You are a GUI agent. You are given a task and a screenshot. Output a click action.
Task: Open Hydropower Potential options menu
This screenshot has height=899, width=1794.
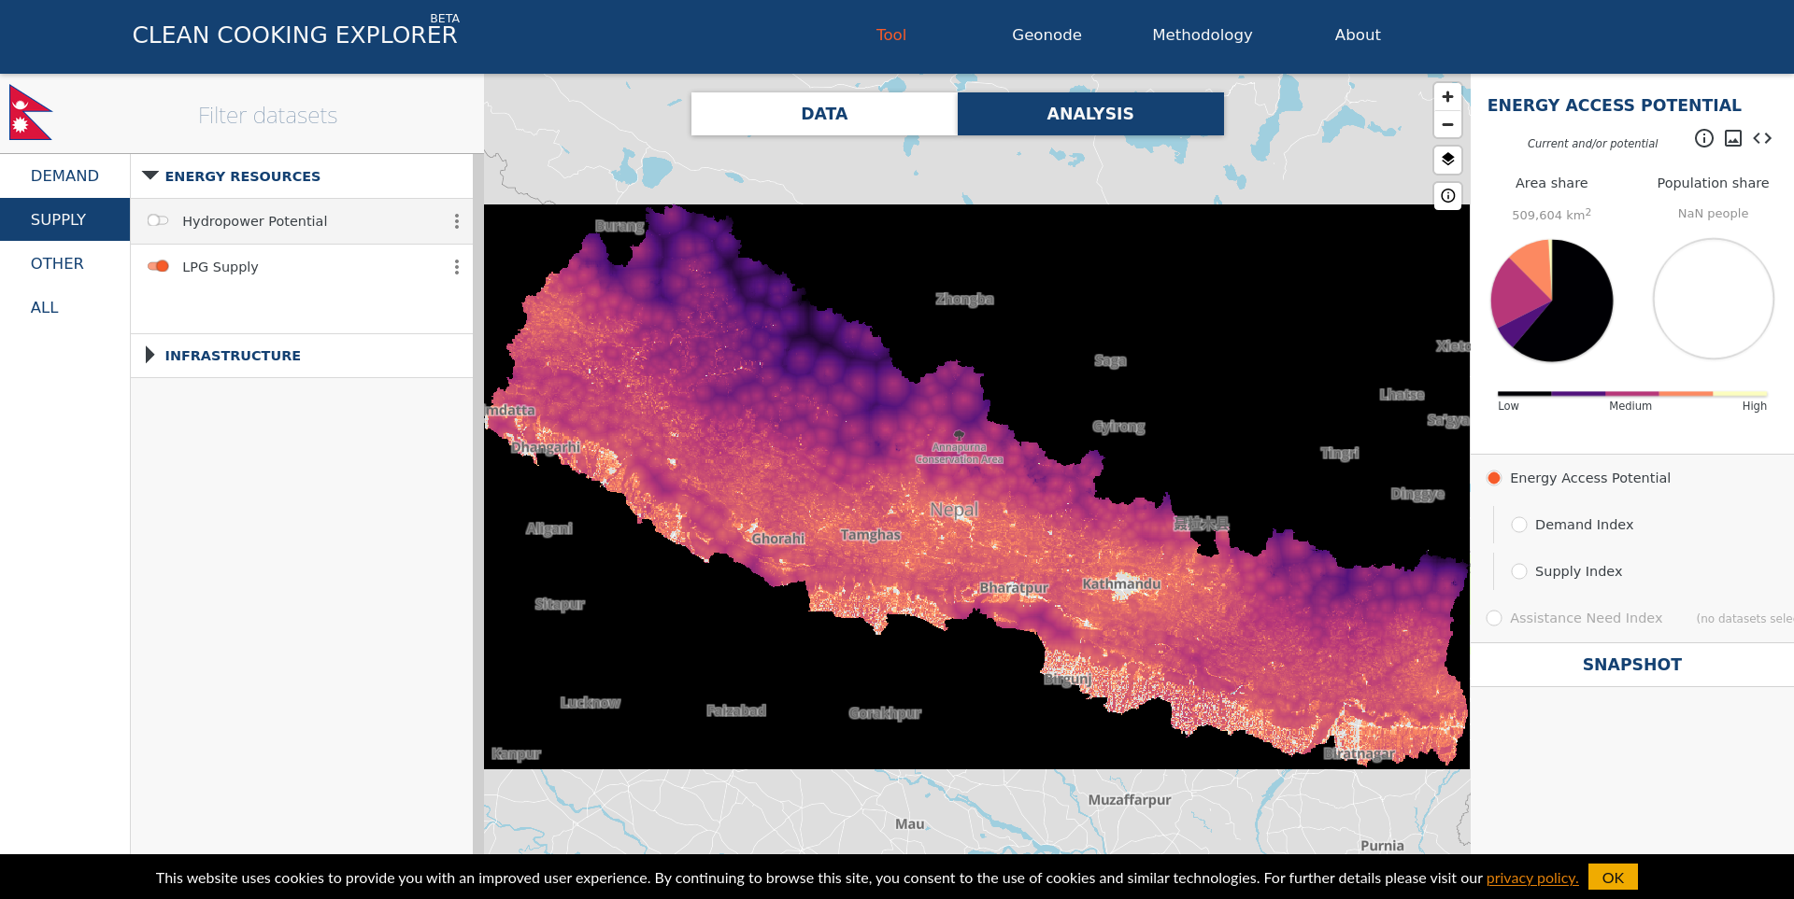[456, 221]
